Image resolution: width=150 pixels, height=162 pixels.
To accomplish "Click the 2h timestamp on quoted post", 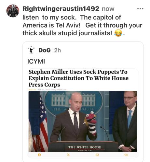I will (58, 50).
